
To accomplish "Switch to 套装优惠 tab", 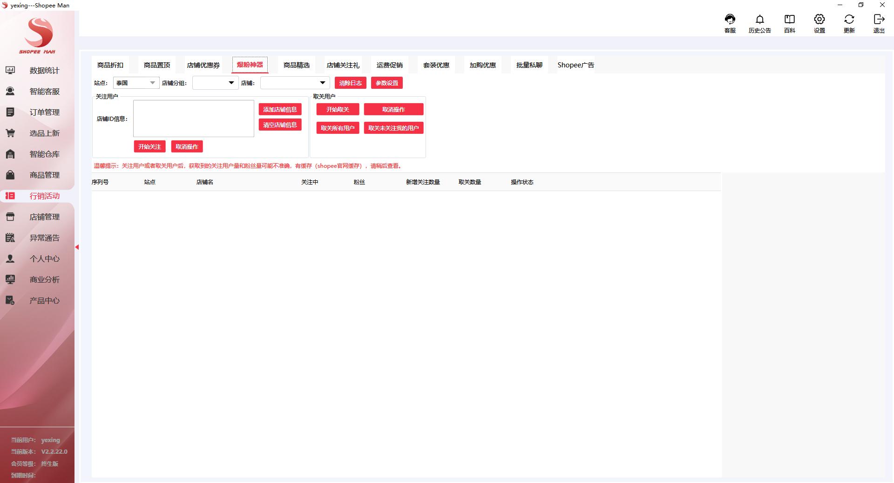I will 436,65.
